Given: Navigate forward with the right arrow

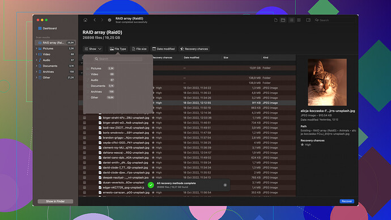Looking at the screenshot, I should pyautogui.click(x=102, y=20).
